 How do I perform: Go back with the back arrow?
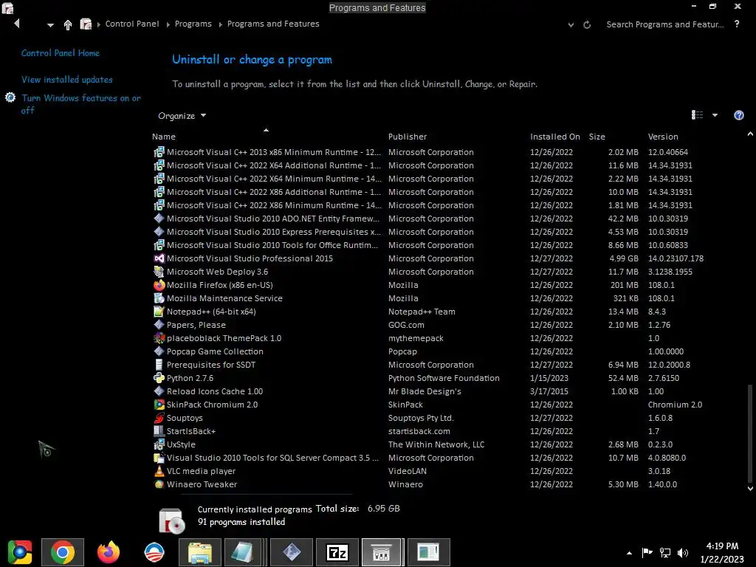[18, 24]
